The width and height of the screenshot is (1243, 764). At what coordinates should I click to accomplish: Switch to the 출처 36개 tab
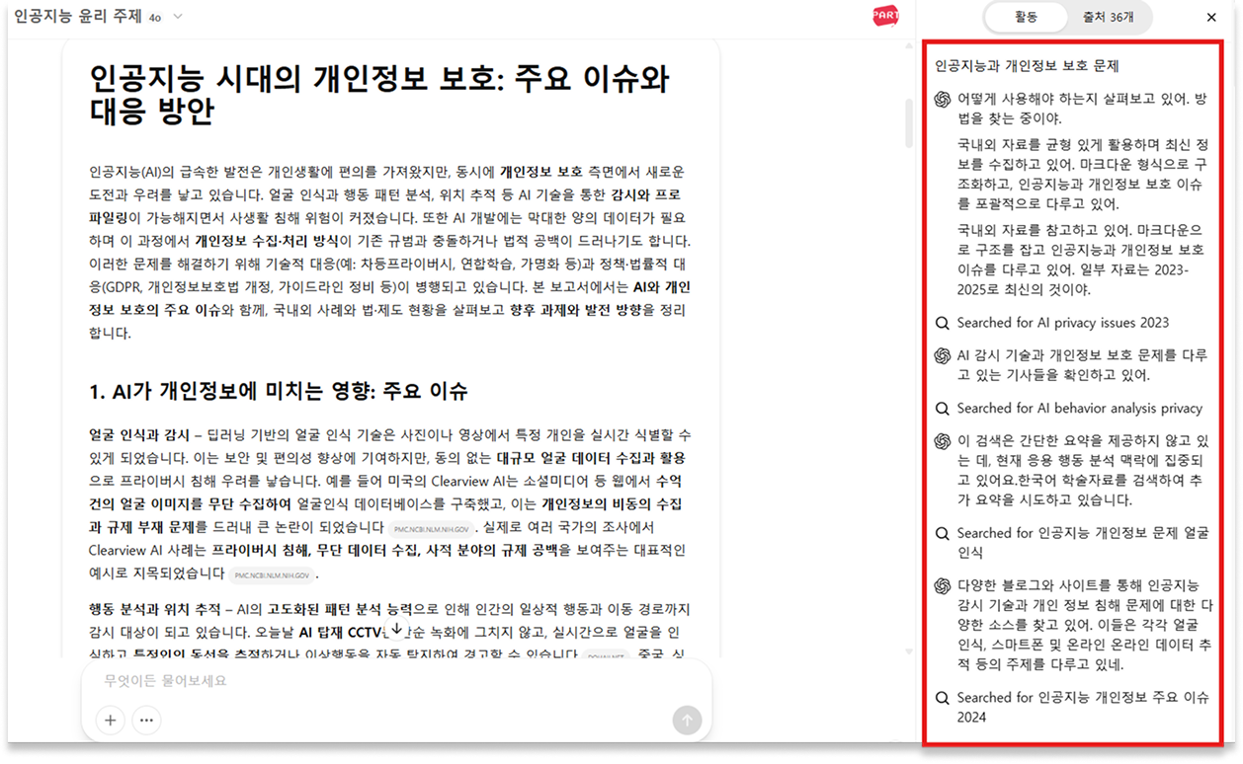[1108, 17]
